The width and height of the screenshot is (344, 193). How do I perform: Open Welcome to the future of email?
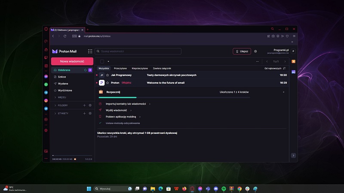tap(166, 83)
